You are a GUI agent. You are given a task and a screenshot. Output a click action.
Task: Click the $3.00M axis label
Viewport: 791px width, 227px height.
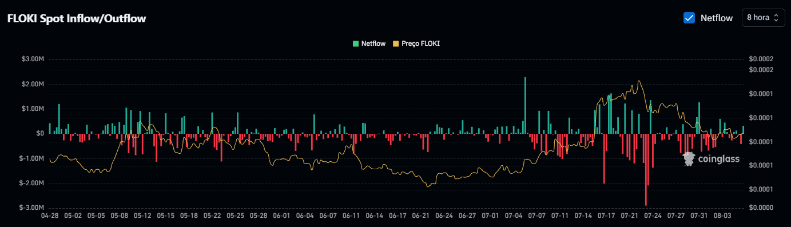pyautogui.click(x=33, y=59)
